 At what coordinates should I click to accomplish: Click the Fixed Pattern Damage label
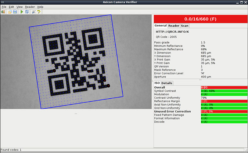point(169,115)
